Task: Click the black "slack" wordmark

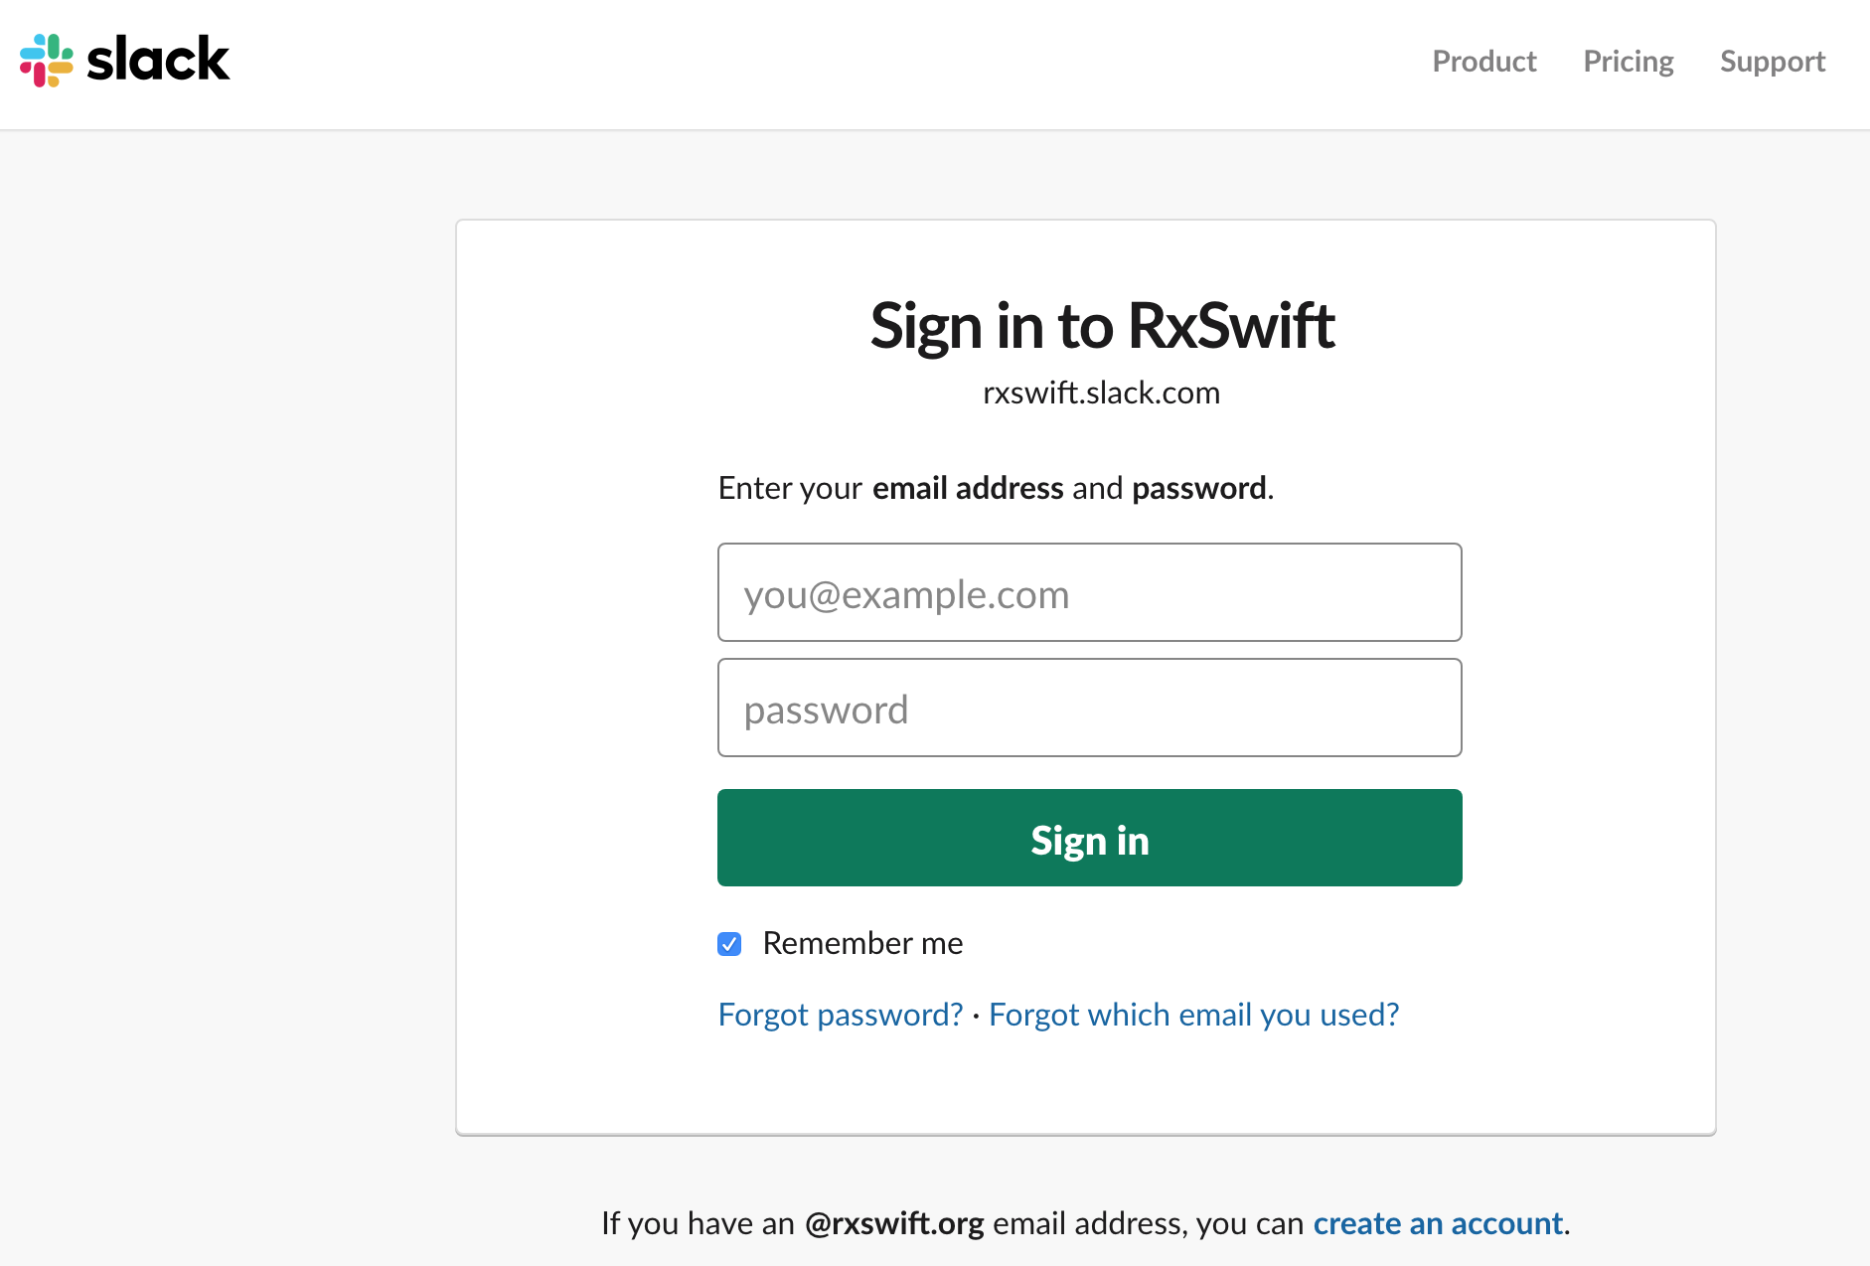Action: click(159, 59)
